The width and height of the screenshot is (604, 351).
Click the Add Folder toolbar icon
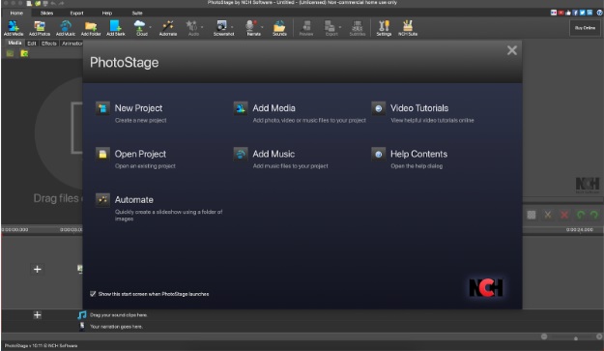pyautogui.click(x=91, y=28)
